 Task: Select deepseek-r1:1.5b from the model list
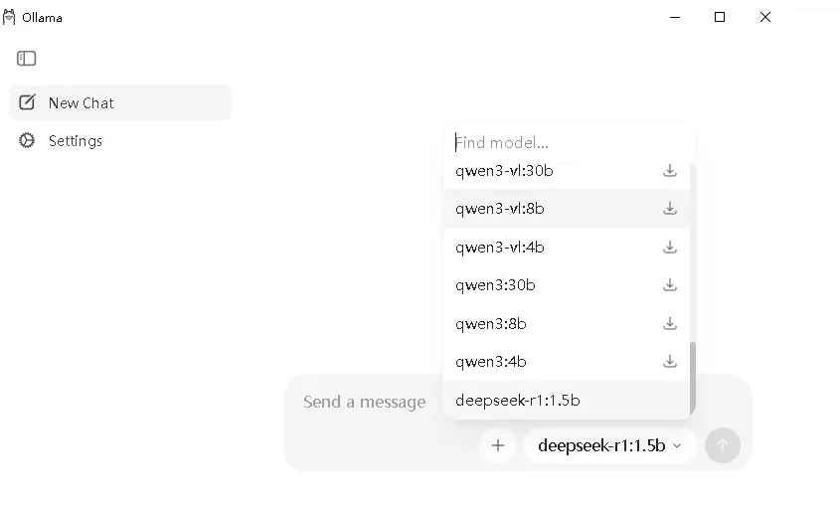[518, 401]
